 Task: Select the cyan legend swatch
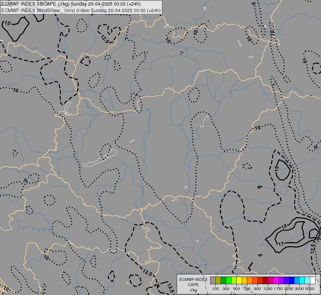(x=302, y=280)
